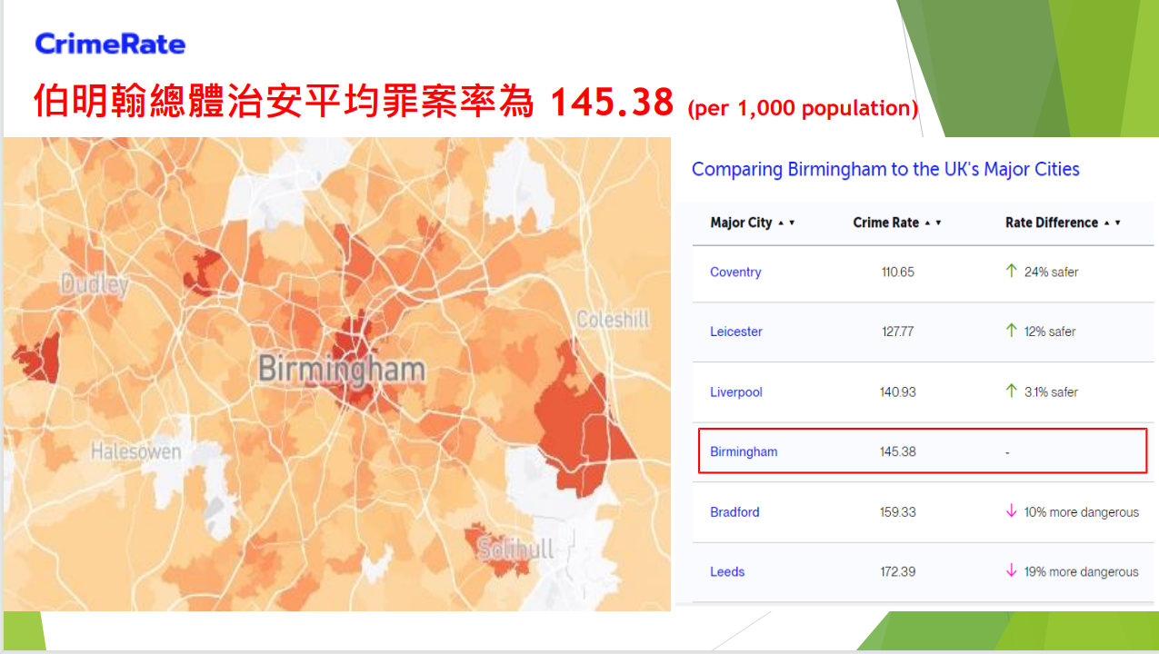The width and height of the screenshot is (1159, 654).
Task: Click pink down arrow beside 10% more dangerous
Action: click(x=1011, y=511)
